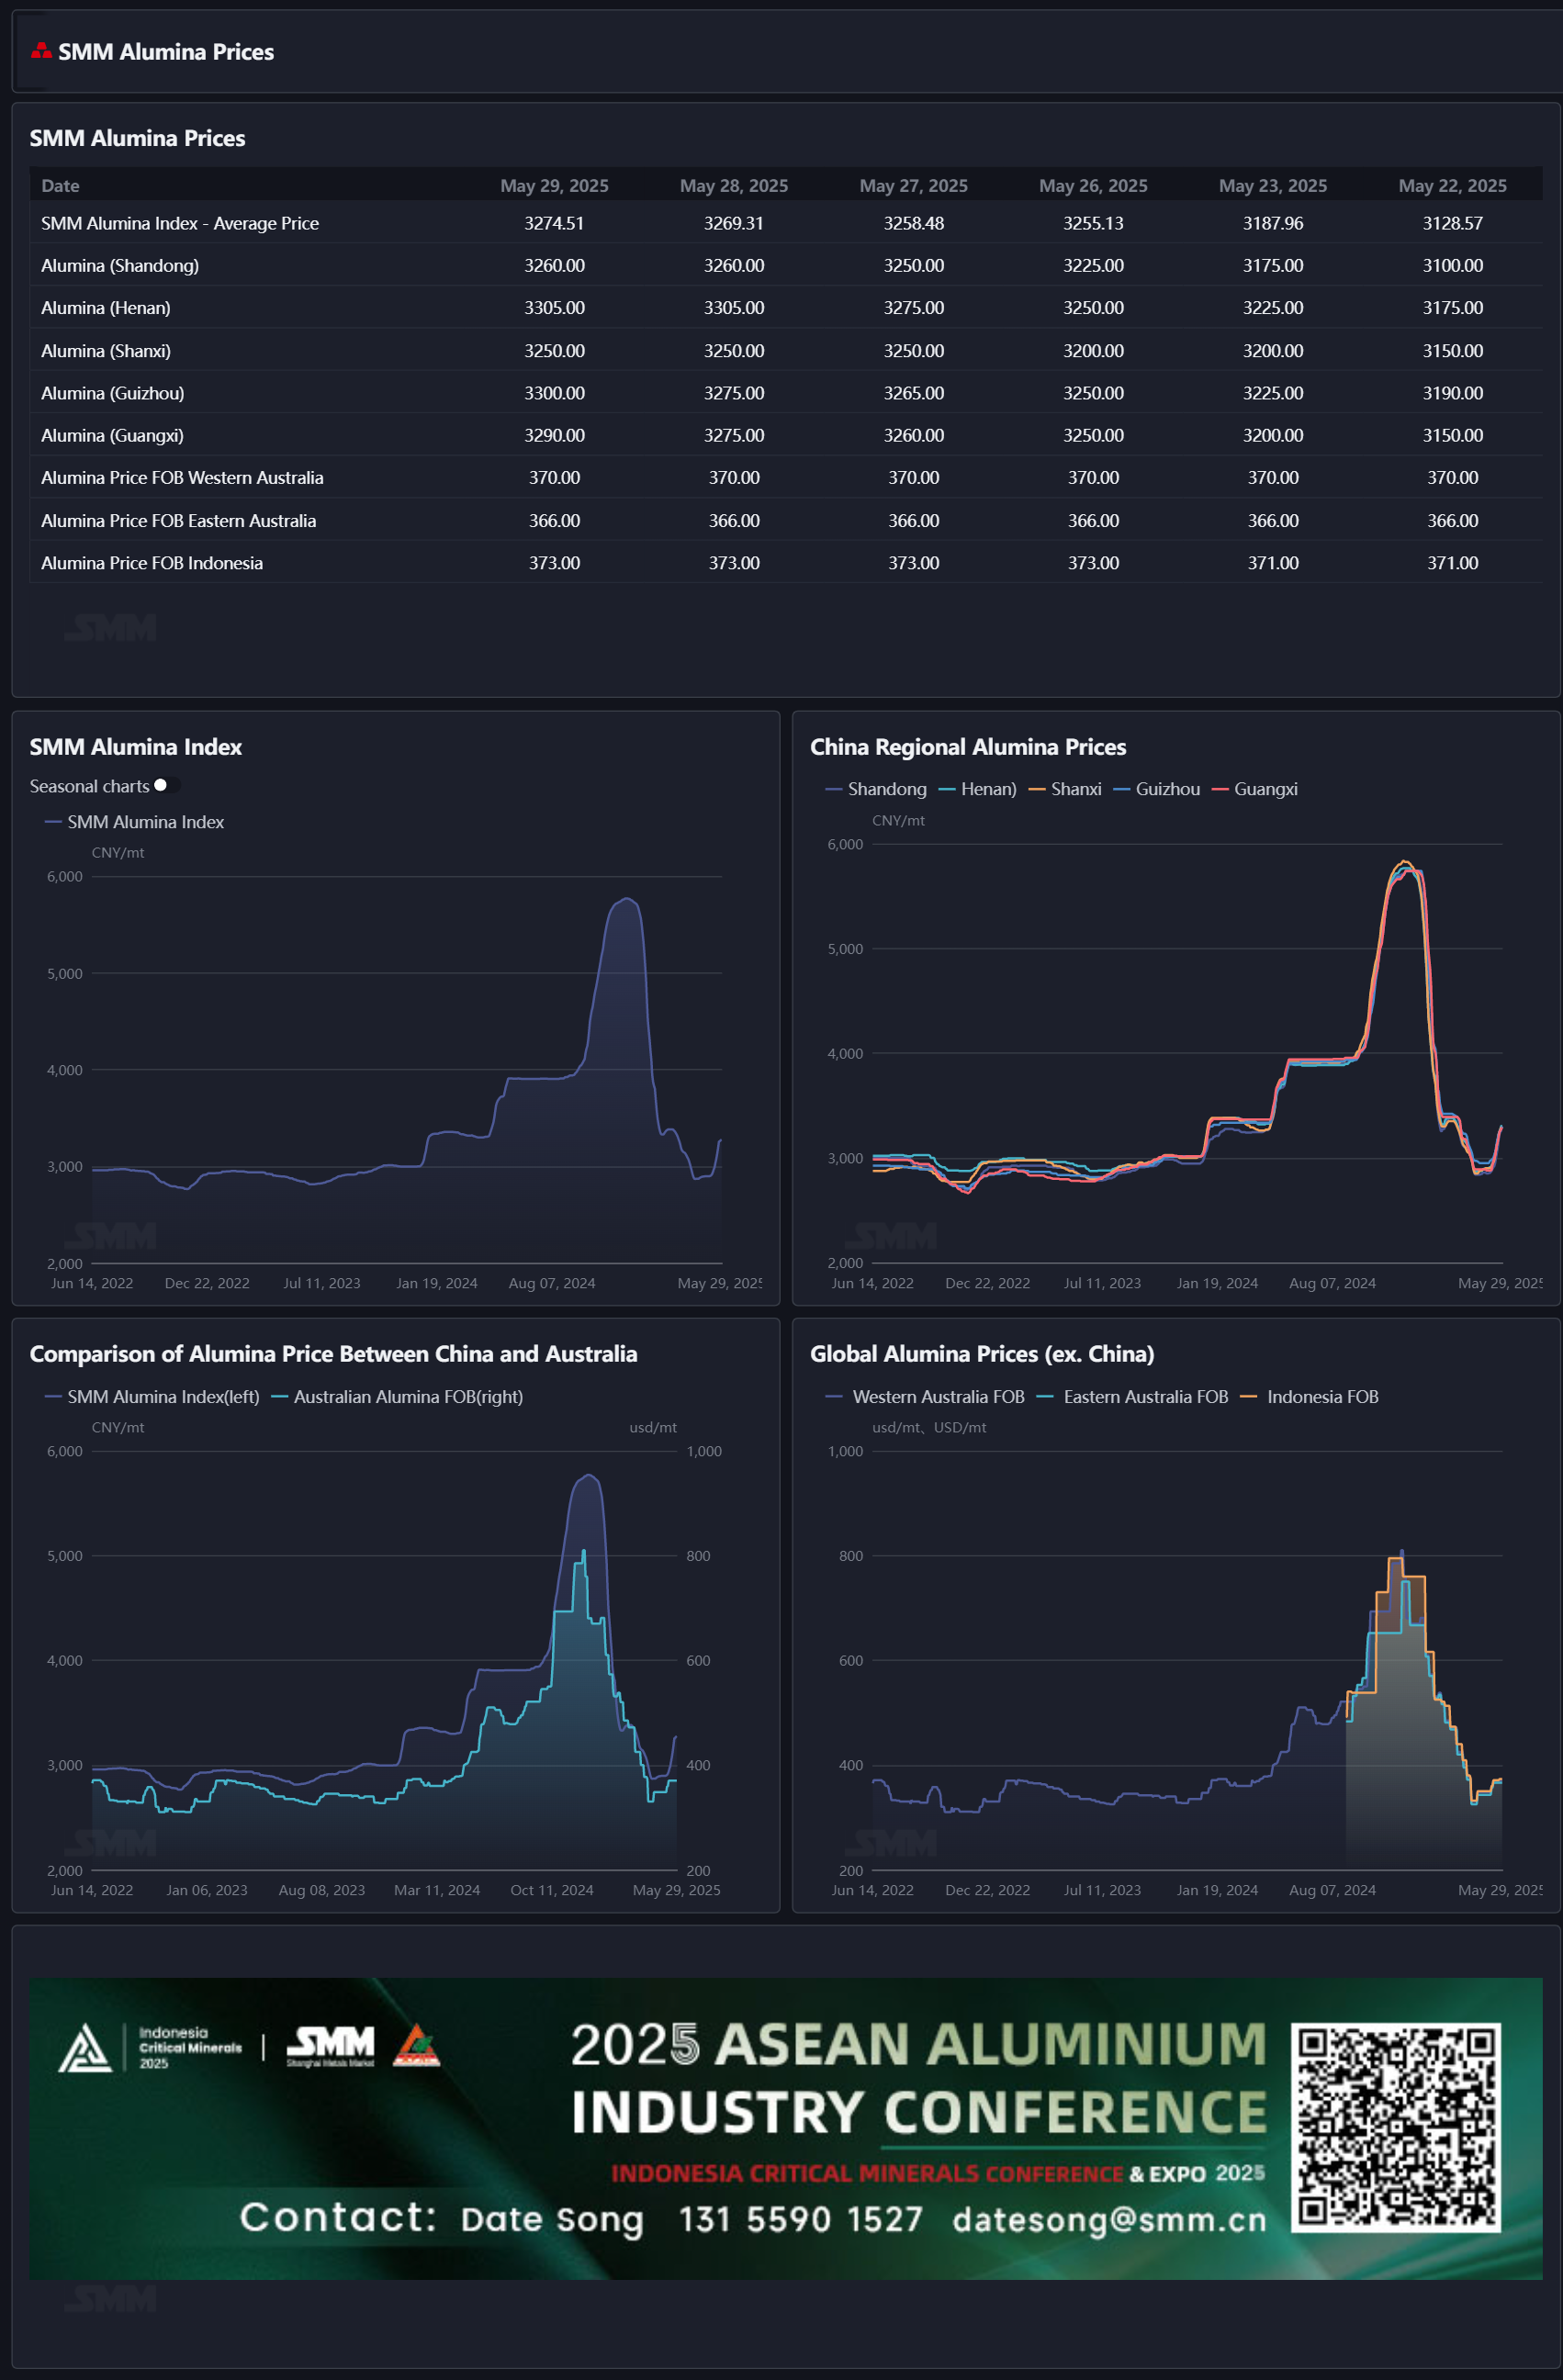Viewport: 1563px width, 2380px height.
Task: Click the datesong@smm.cn email address
Action: click(1109, 2219)
